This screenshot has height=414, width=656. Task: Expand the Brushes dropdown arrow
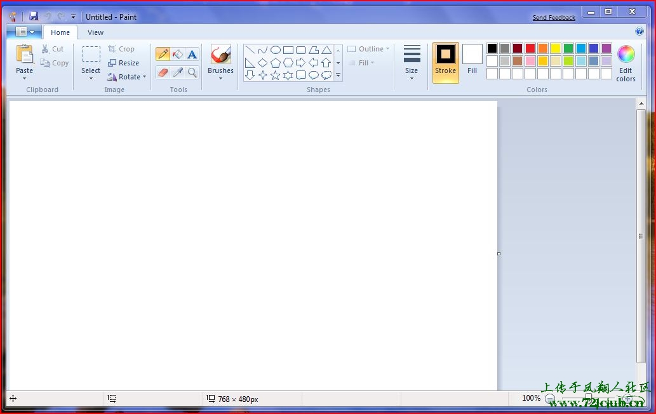(x=220, y=78)
